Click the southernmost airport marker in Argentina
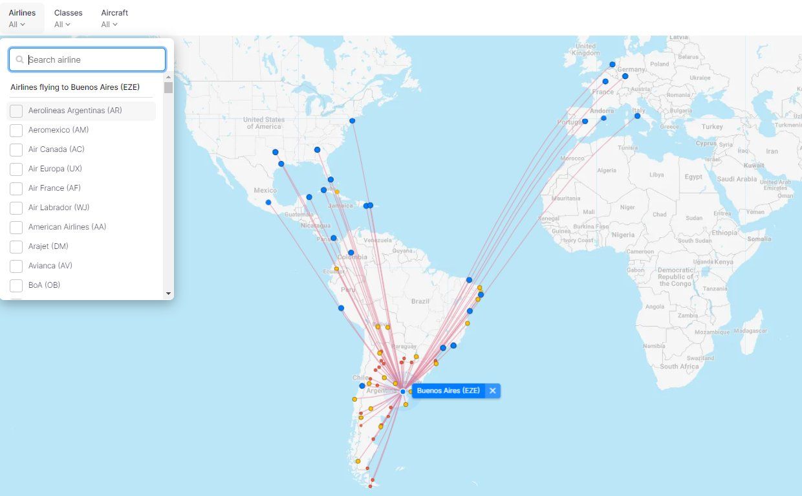Screen dimensions: 802x496 coord(371,485)
